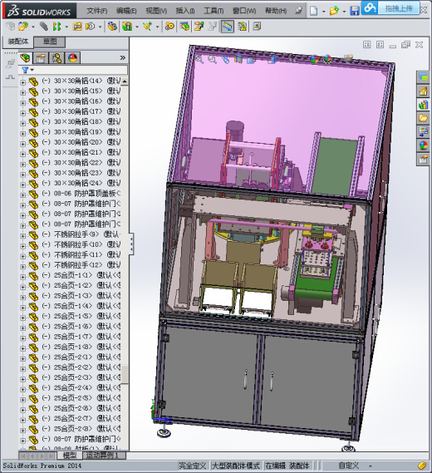432x473 pixels.
Task: Open SolidWorks Resources home icon
Action: click(x=423, y=91)
